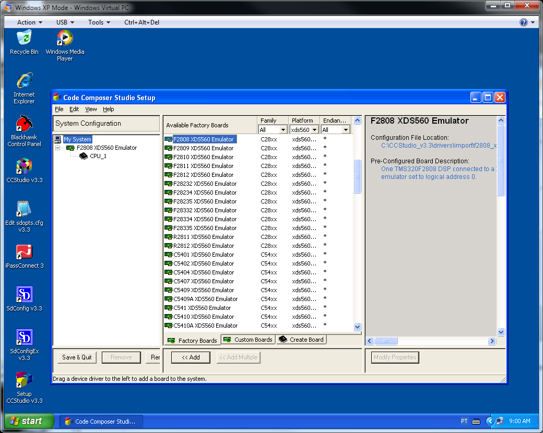Screen dimensions: 543x433
Task: Open the Help menu
Action: 109,110
